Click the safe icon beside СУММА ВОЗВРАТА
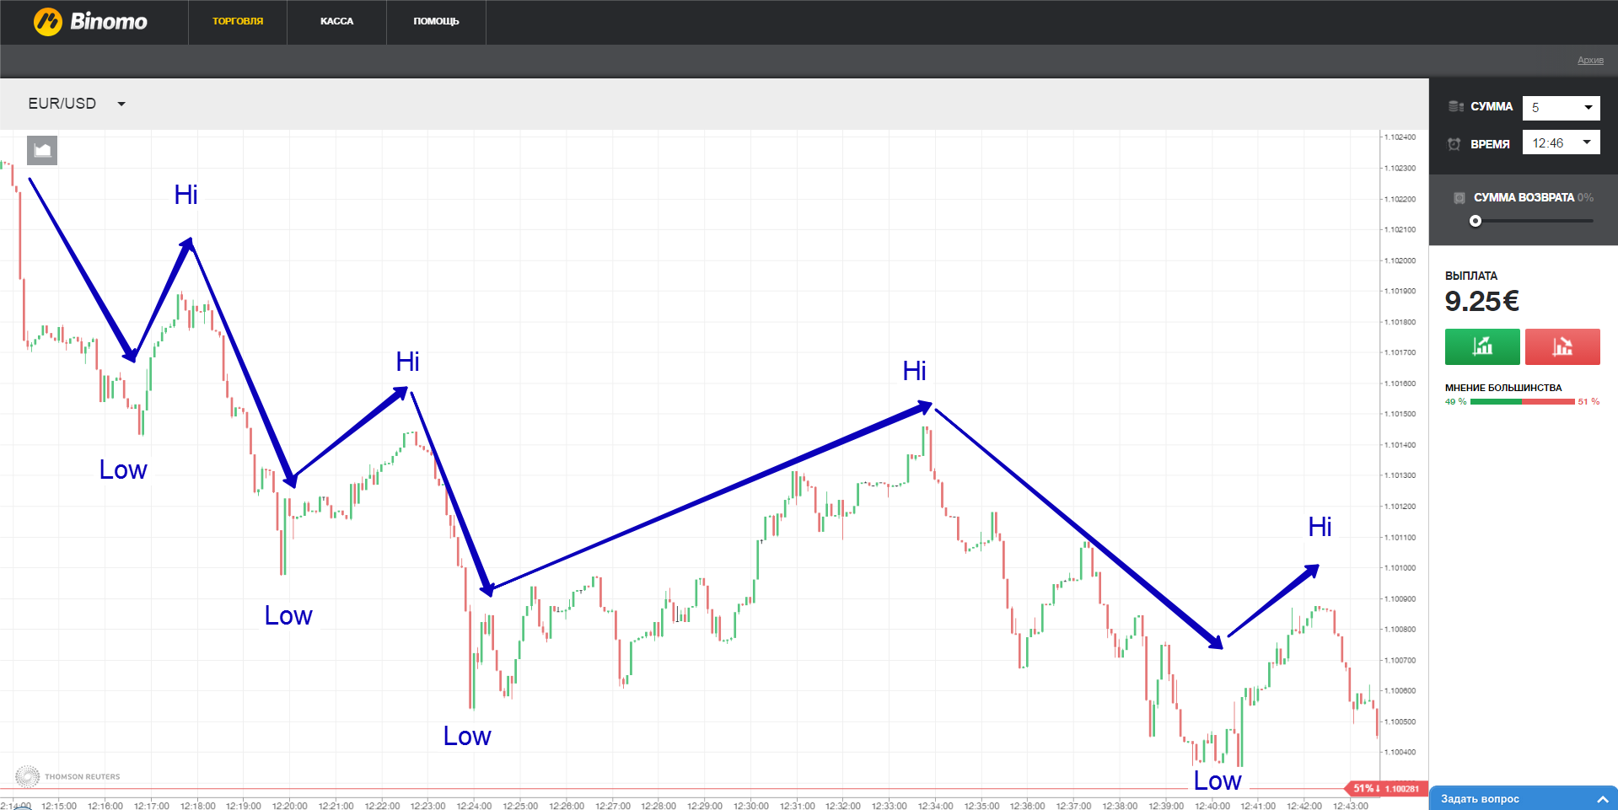 click(x=1459, y=198)
